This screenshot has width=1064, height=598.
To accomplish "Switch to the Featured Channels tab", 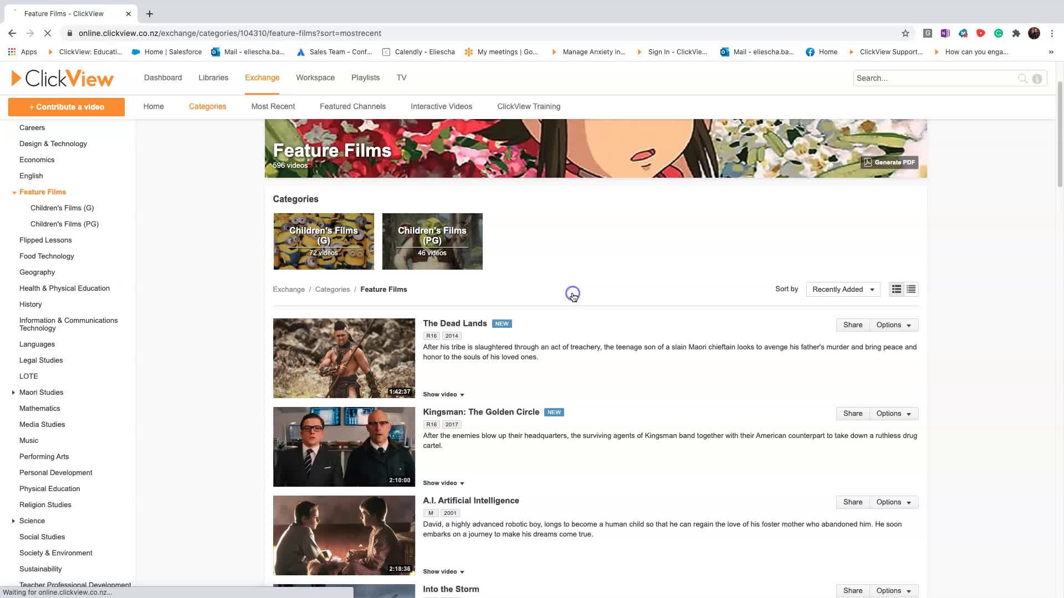I will tap(352, 106).
